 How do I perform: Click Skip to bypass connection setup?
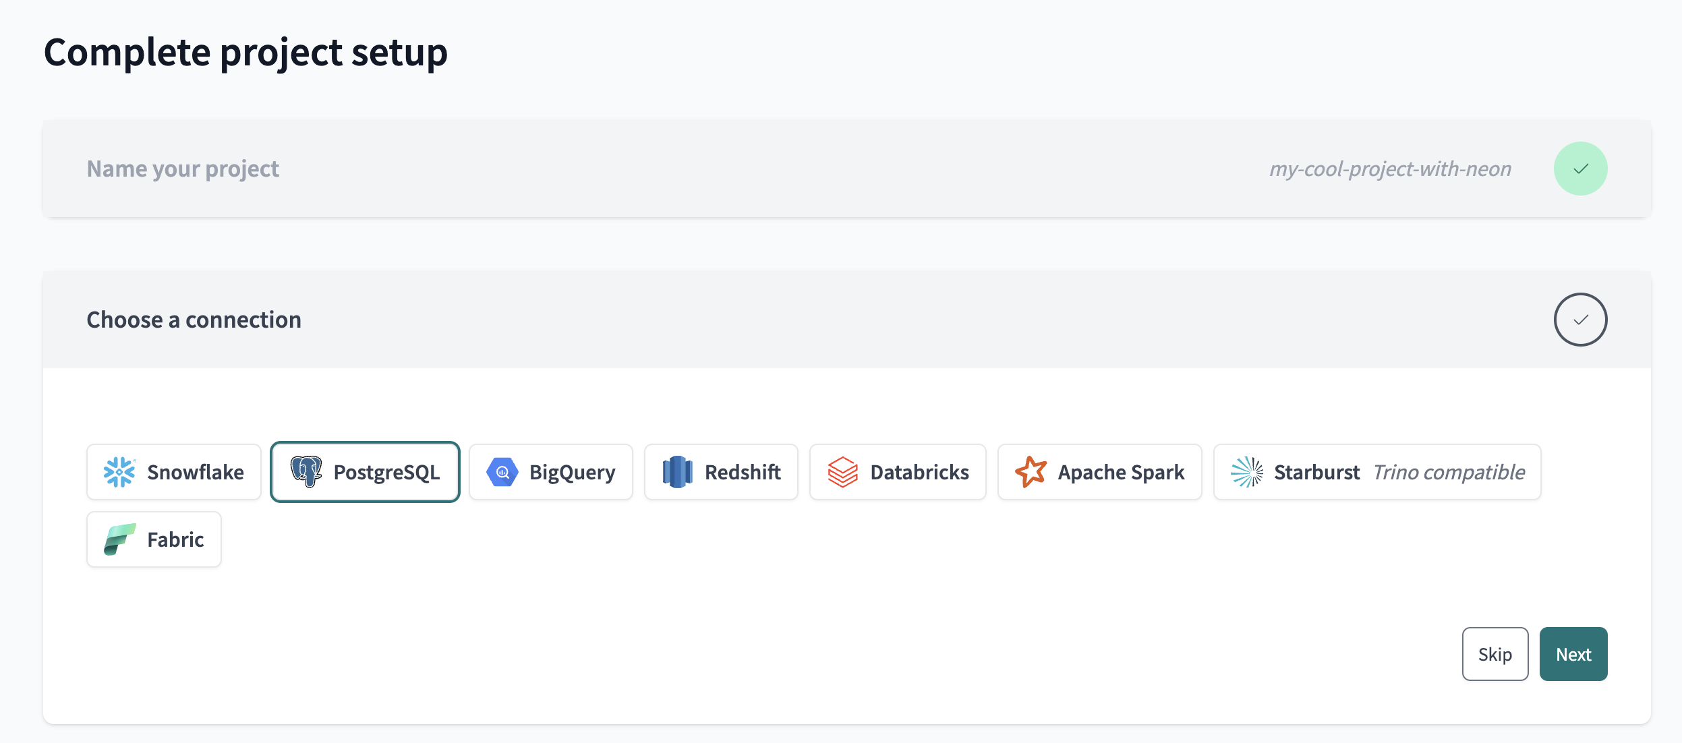(1495, 653)
